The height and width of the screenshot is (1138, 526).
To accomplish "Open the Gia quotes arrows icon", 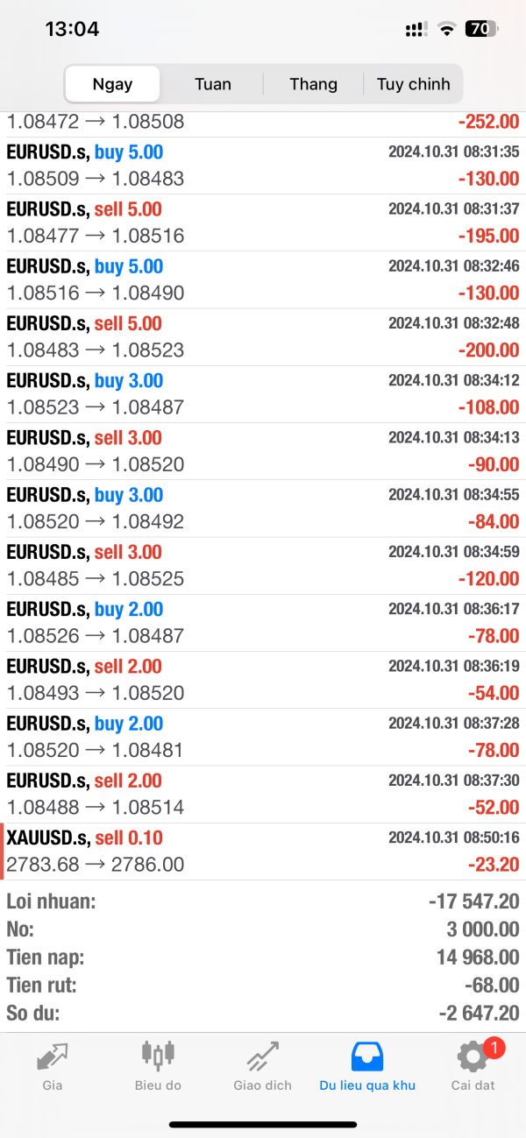I will (52, 1057).
